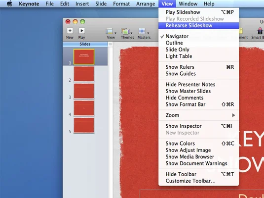Click the Slides panel header
Screen dimensions: 264x198
[x=85, y=44]
